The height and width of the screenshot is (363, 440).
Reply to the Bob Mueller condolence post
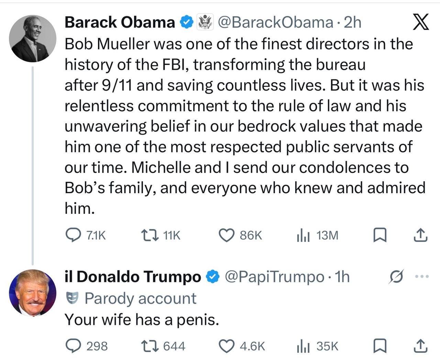[73, 235]
